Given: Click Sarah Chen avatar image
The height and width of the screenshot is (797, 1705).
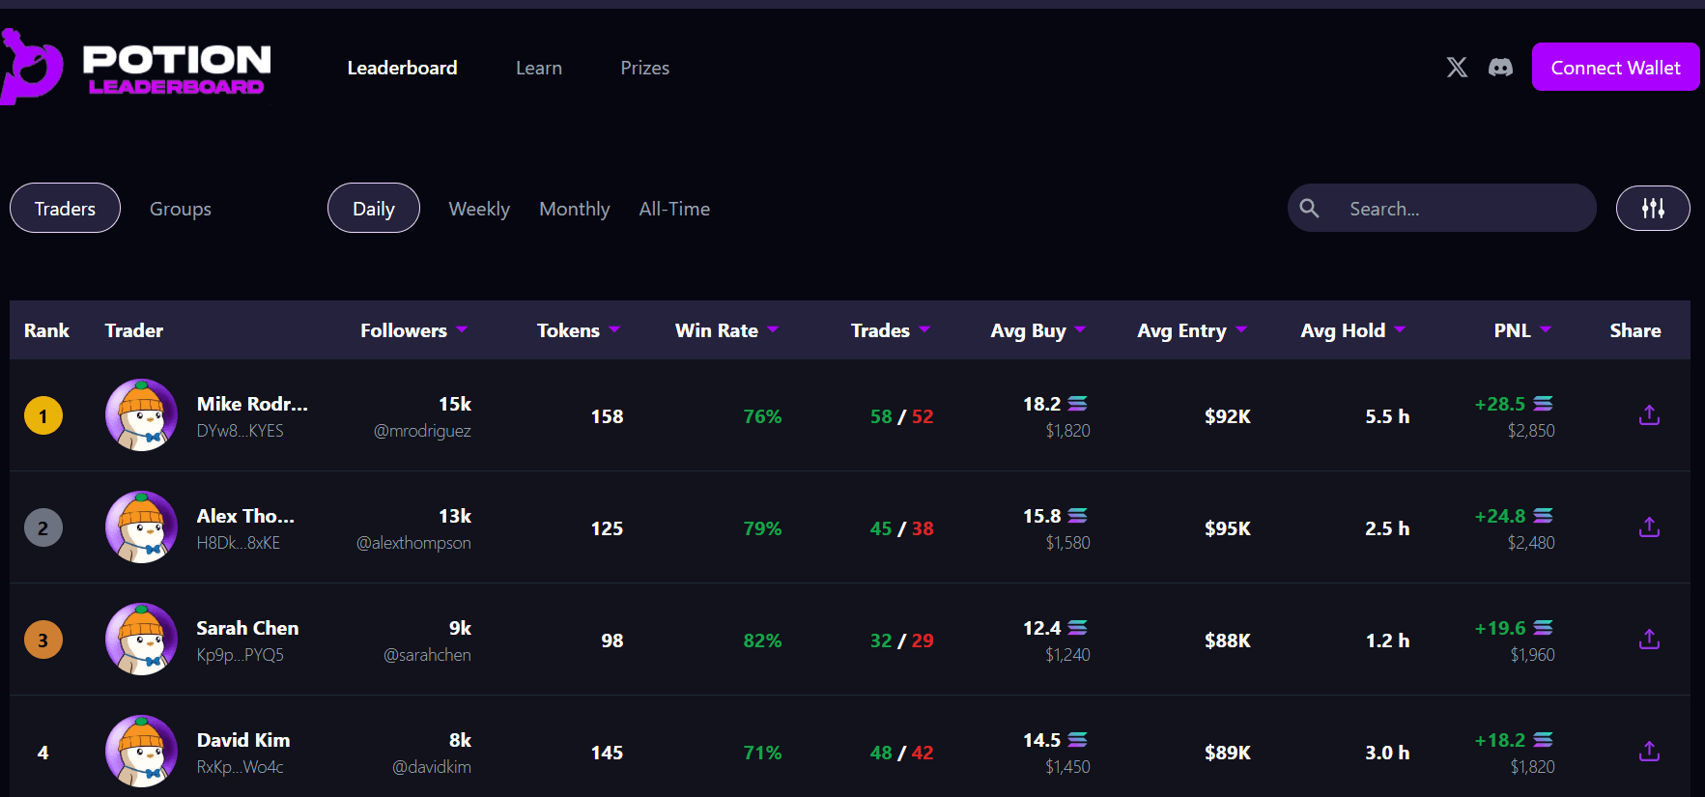Looking at the screenshot, I should tap(141, 640).
